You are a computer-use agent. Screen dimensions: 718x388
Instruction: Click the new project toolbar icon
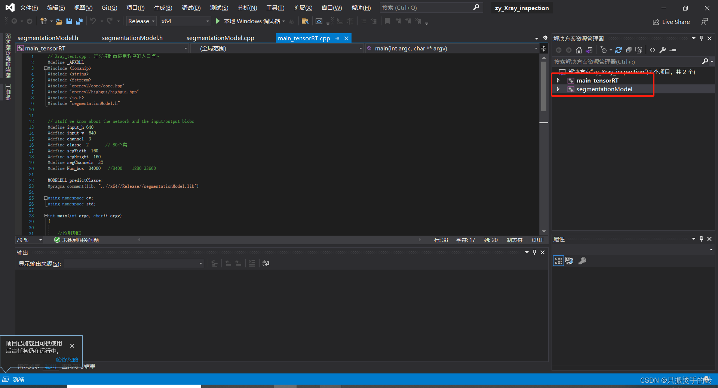(44, 21)
